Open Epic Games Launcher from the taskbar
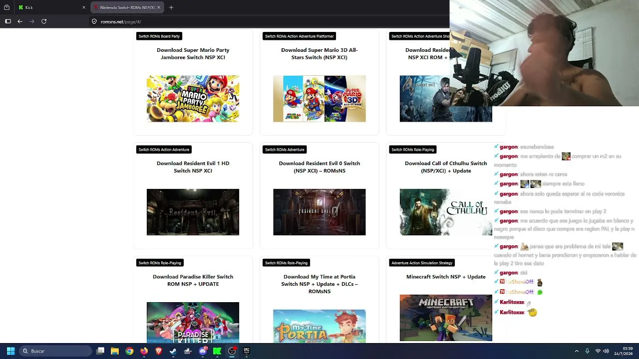Image resolution: width=639 pixels, height=359 pixels. (x=247, y=351)
